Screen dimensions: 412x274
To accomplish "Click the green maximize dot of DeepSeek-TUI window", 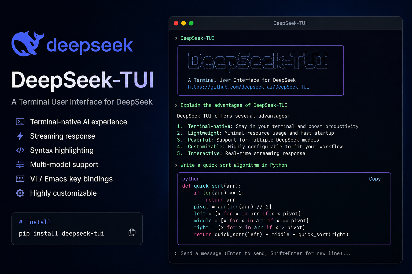I will click(x=191, y=23).
